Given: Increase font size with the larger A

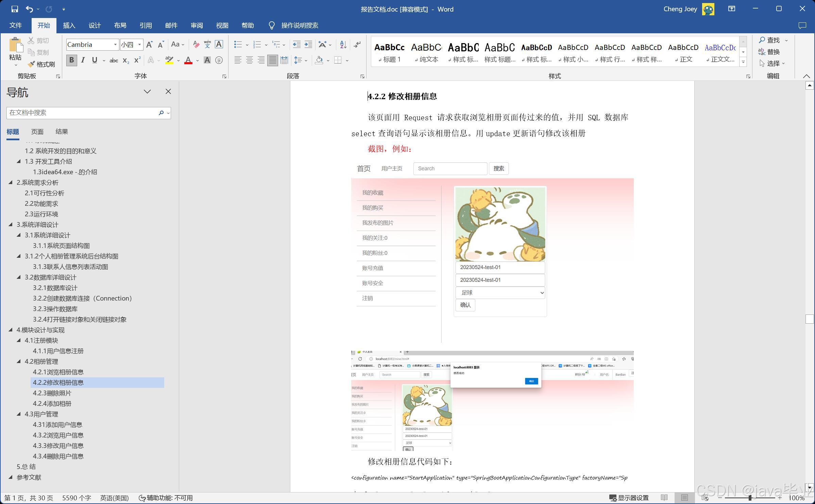Looking at the screenshot, I should tap(149, 44).
